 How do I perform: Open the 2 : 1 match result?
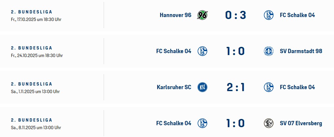[235, 87]
